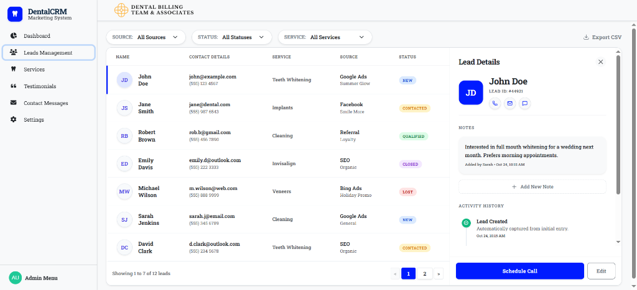Viewport: 637px width, 290px height.
Task: Open Settings in the sidebar
Action: pos(49,120)
